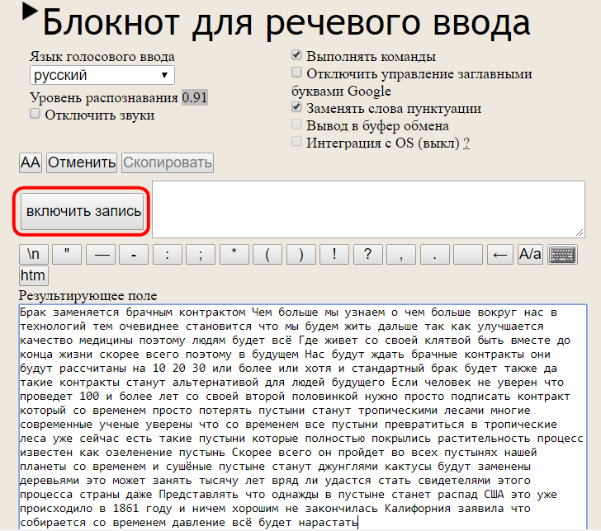Insert a period with the . button
The width and height of the screenshot is (601, 531).
coord(434,255)
